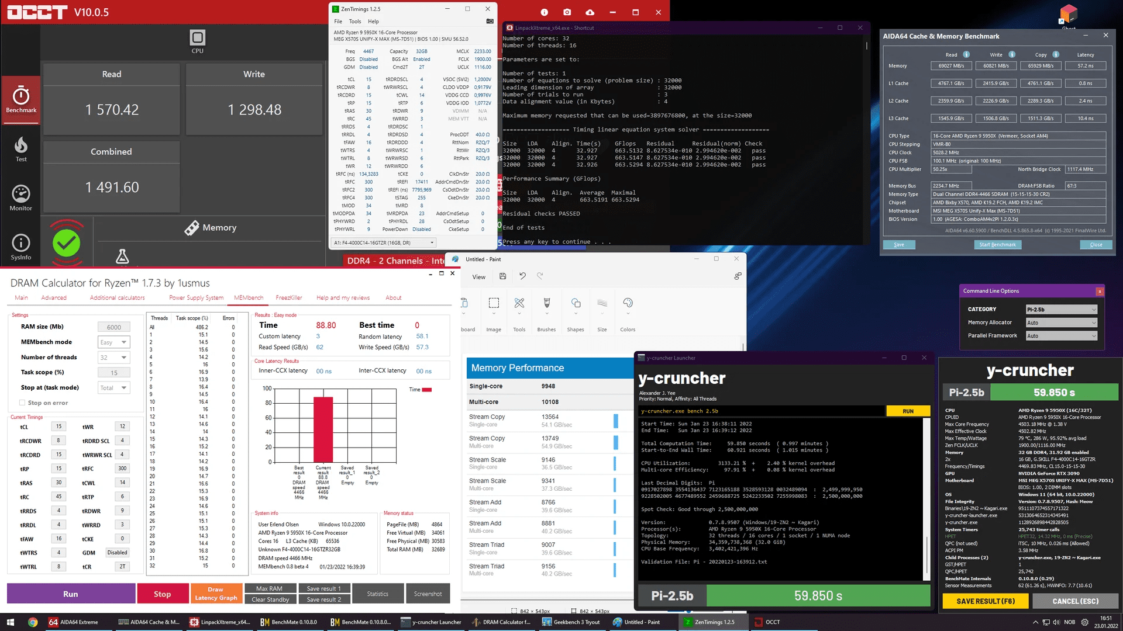
Task: Open Number of threads dropdown in DRAM Calculator
Action: [113, 358]
